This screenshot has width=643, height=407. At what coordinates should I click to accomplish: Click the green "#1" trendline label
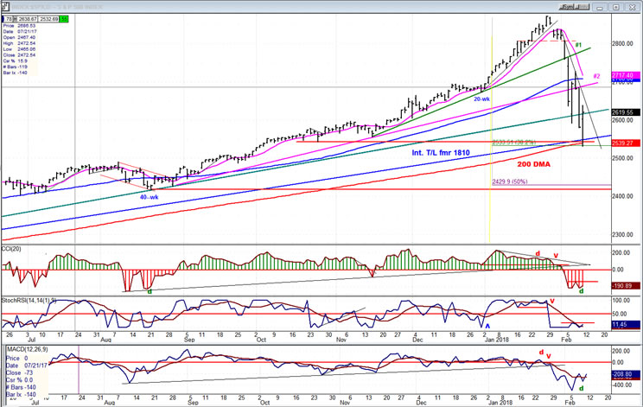(577, 45)
